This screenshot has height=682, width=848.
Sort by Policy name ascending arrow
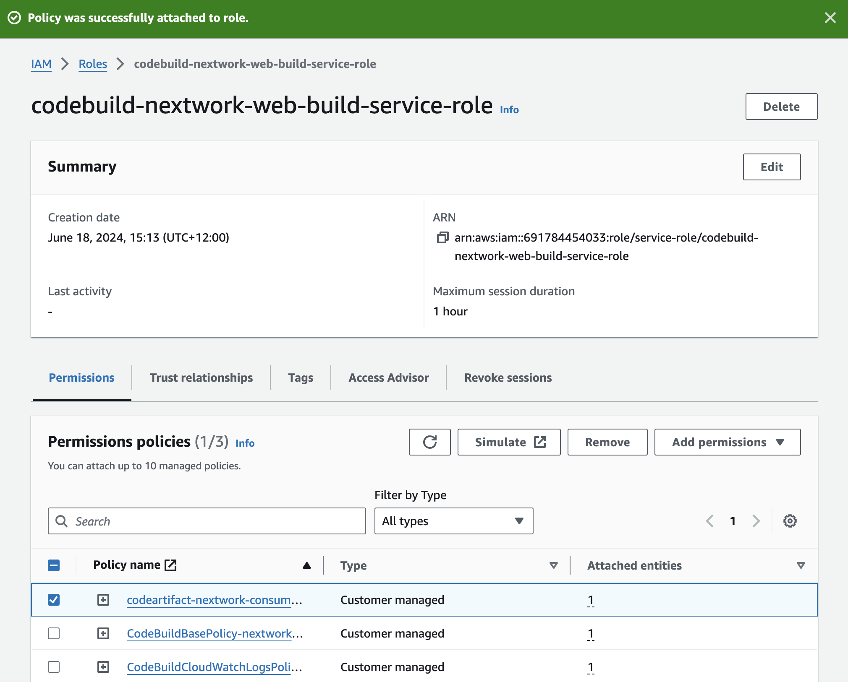307,565
